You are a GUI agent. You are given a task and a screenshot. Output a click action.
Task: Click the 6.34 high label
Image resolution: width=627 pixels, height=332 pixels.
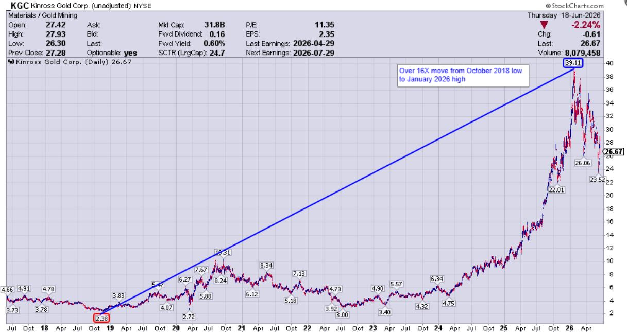coord(437,279)
